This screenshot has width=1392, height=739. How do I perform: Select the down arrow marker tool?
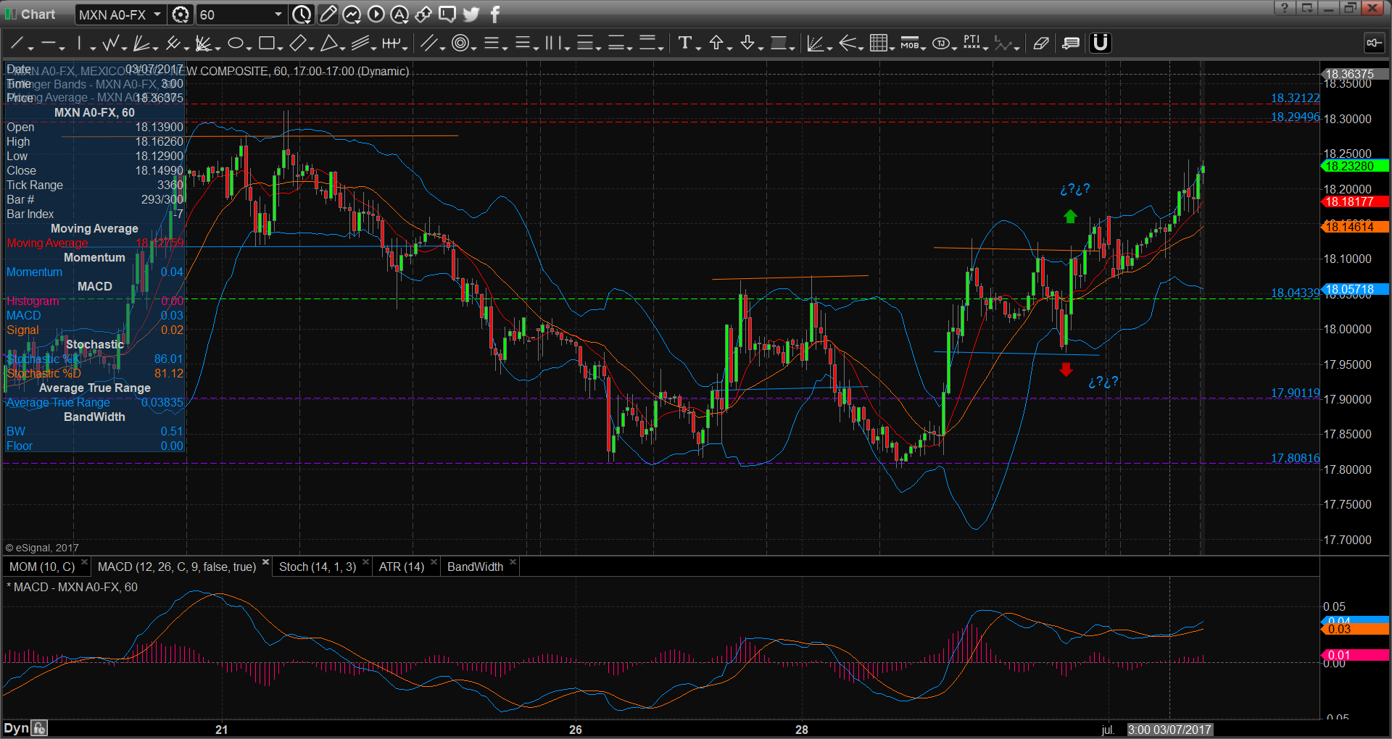(x=747, y=43)
